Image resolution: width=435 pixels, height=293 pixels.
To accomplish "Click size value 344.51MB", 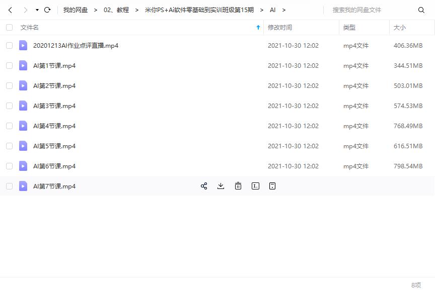I will [408, 66].
